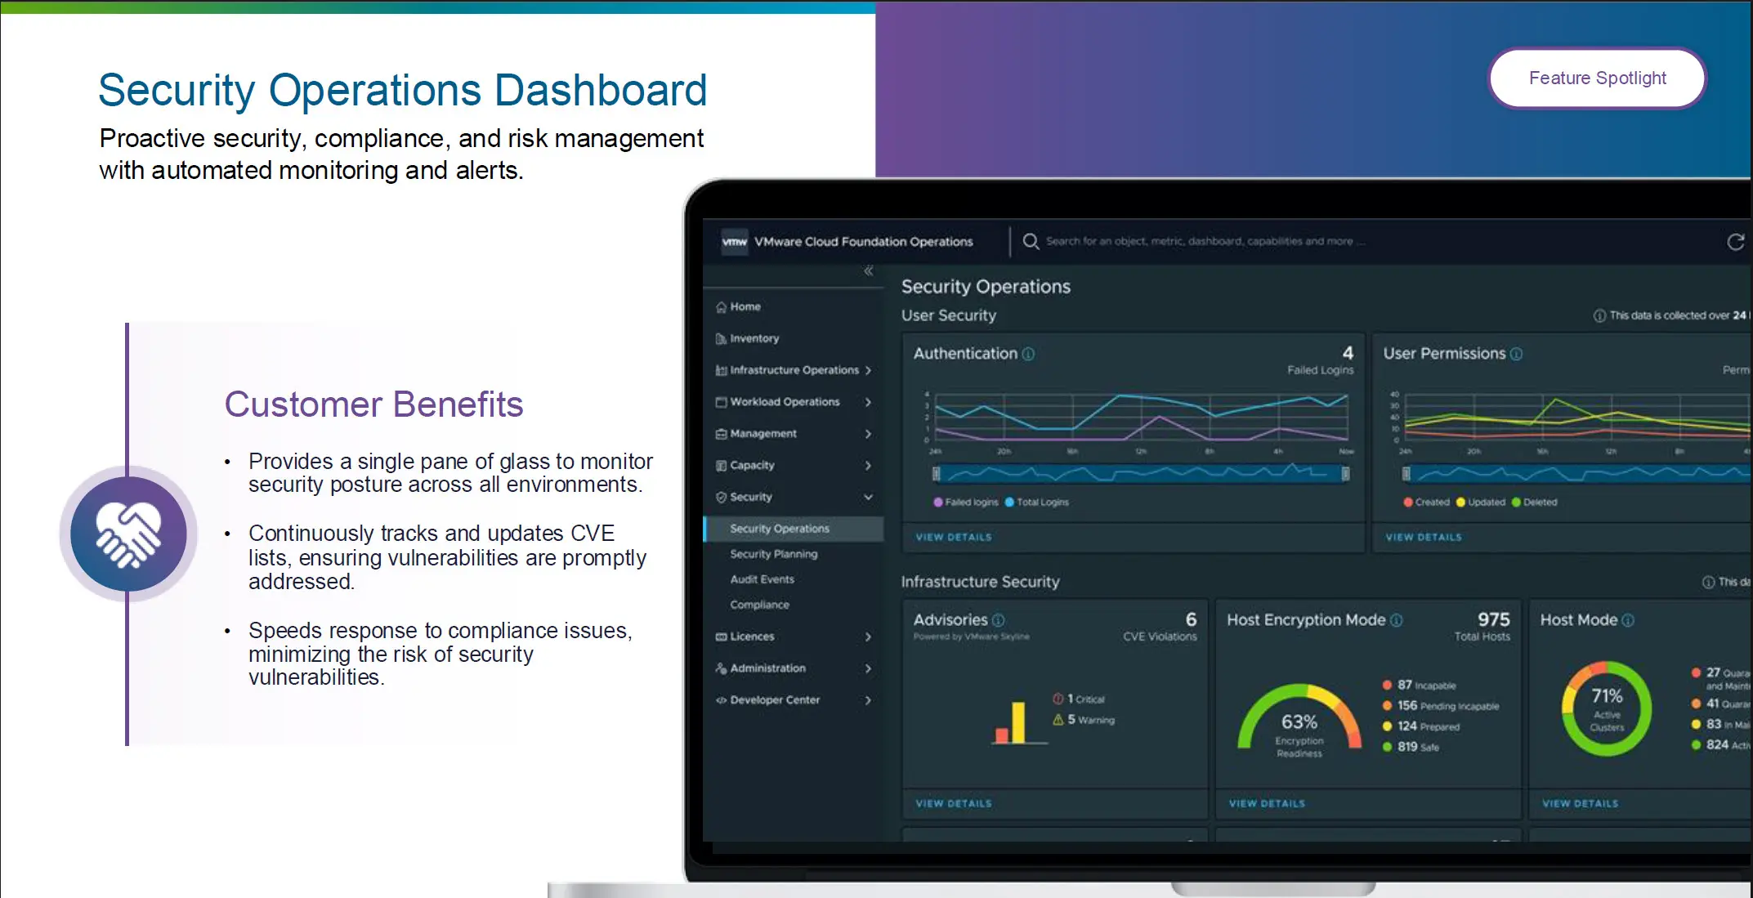
Task: Click the '87 Incapable' value
Action: point(1420,685)
